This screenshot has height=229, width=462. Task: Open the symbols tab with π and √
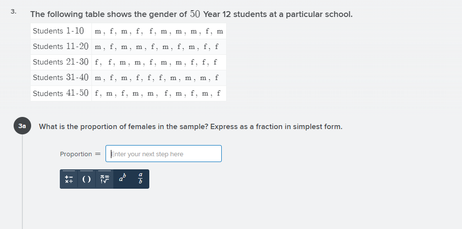[105, 179]
